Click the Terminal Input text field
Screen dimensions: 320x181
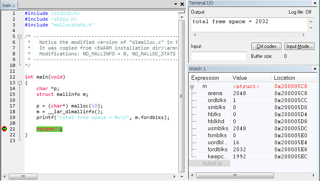tap(219, 56)
